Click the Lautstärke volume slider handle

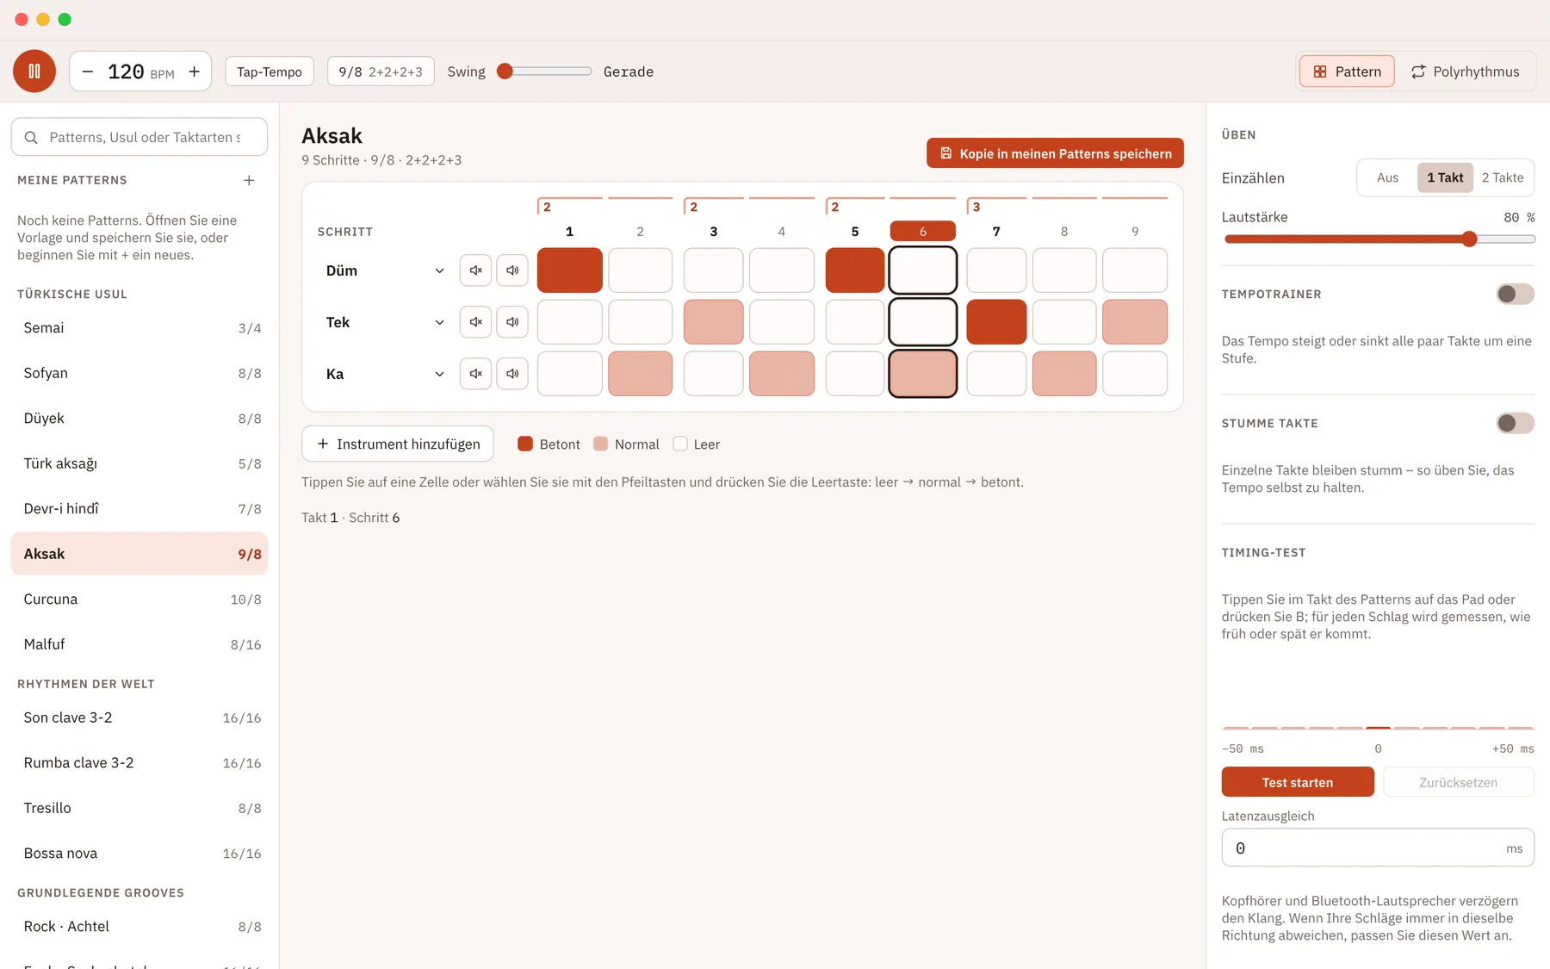click(x=1470, y=239)
